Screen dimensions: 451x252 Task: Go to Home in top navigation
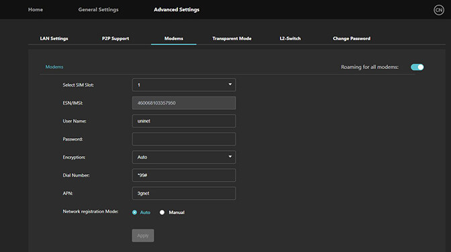point(36,9)
